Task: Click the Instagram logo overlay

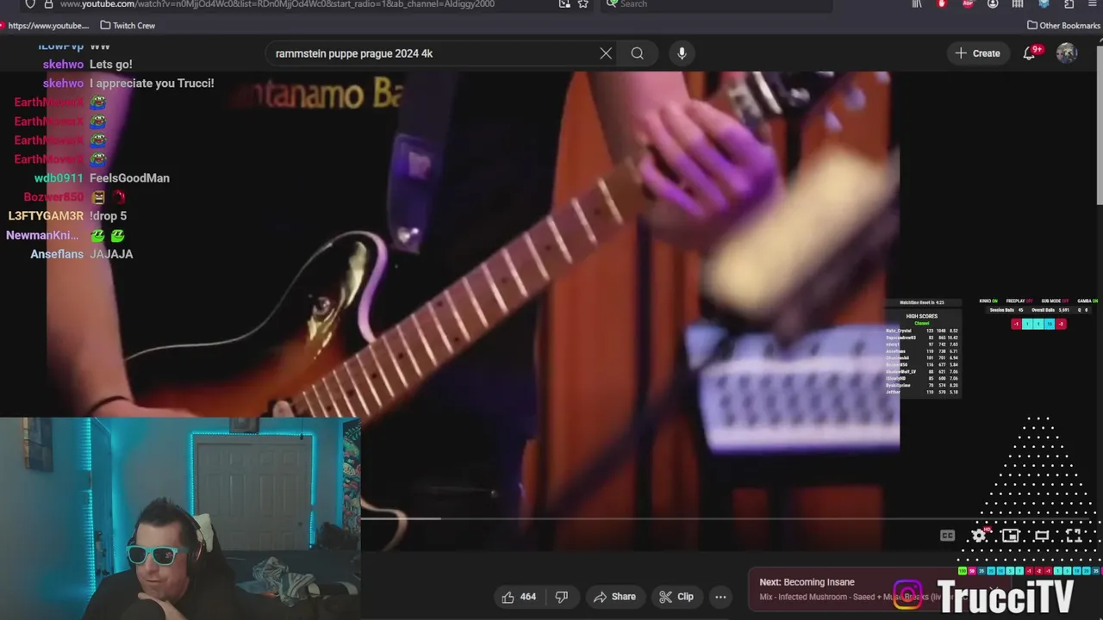Action: pyautogui.click(x=907, y=595)
